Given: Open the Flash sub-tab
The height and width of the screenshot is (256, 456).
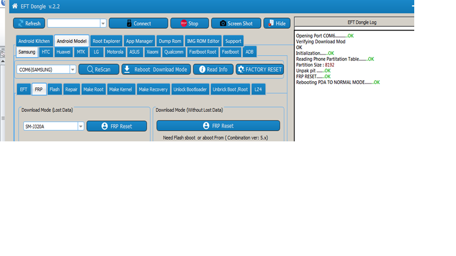Looking at the screenshot, I should click(x=55, y=89).
